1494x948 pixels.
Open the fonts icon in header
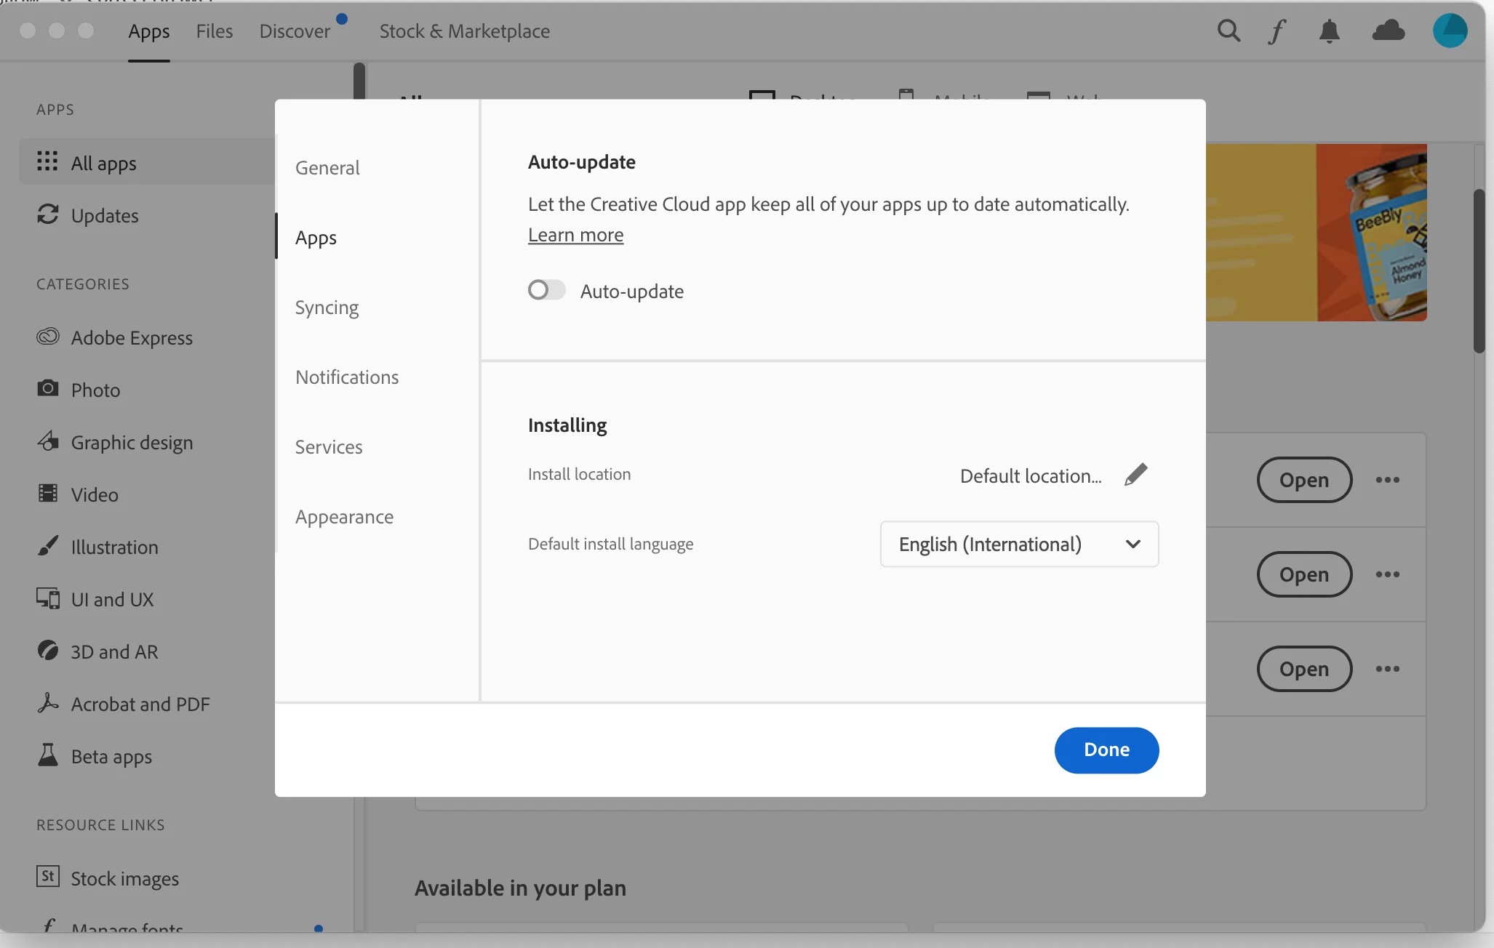[x=1277, y=31]
